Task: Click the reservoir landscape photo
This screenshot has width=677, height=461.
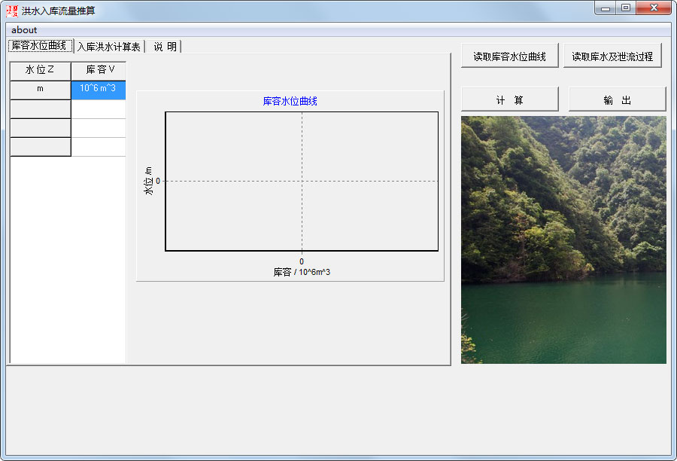Action: pyautogui.click(x=563, y=240)
